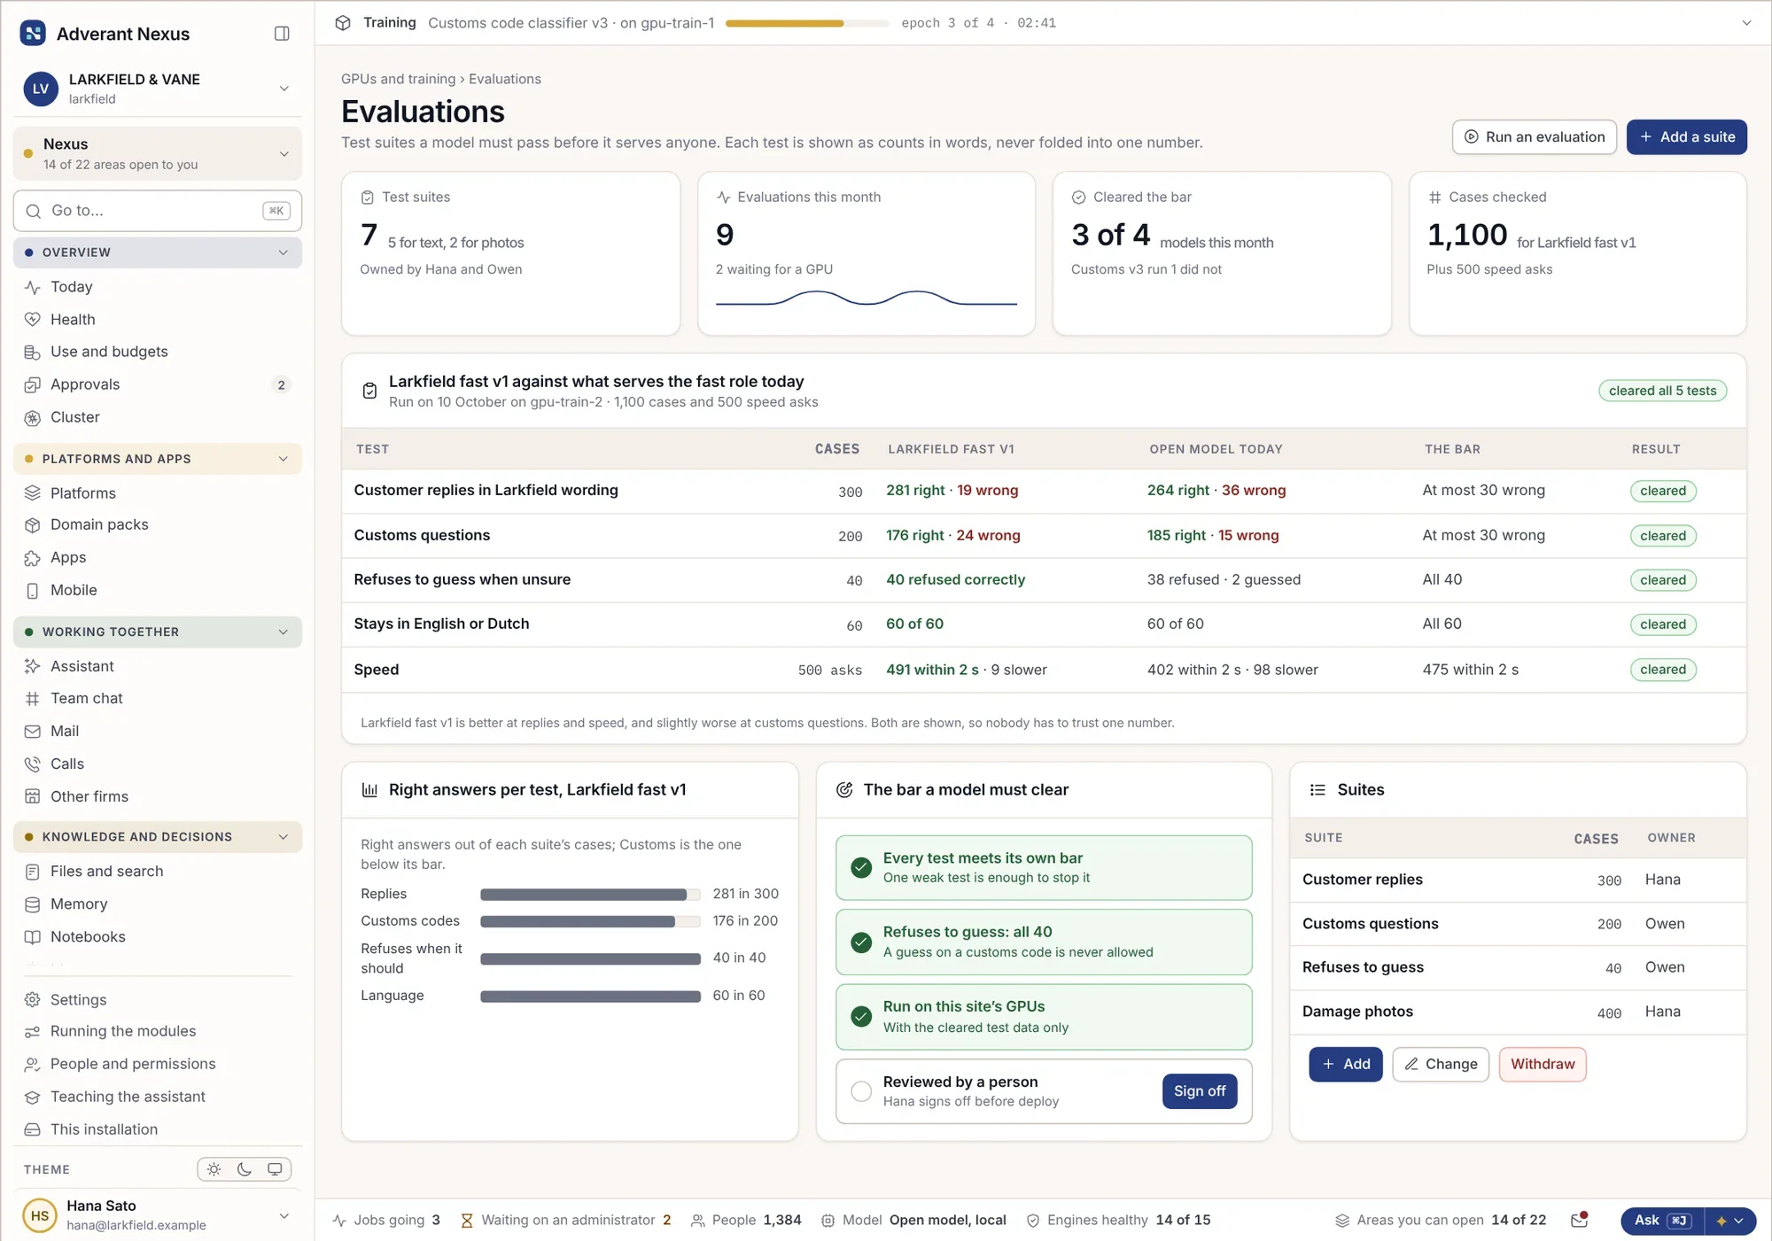The image size is (1772, 1241).
Task: Click the Calls phone icon
Action: click(x=33, y=764)
